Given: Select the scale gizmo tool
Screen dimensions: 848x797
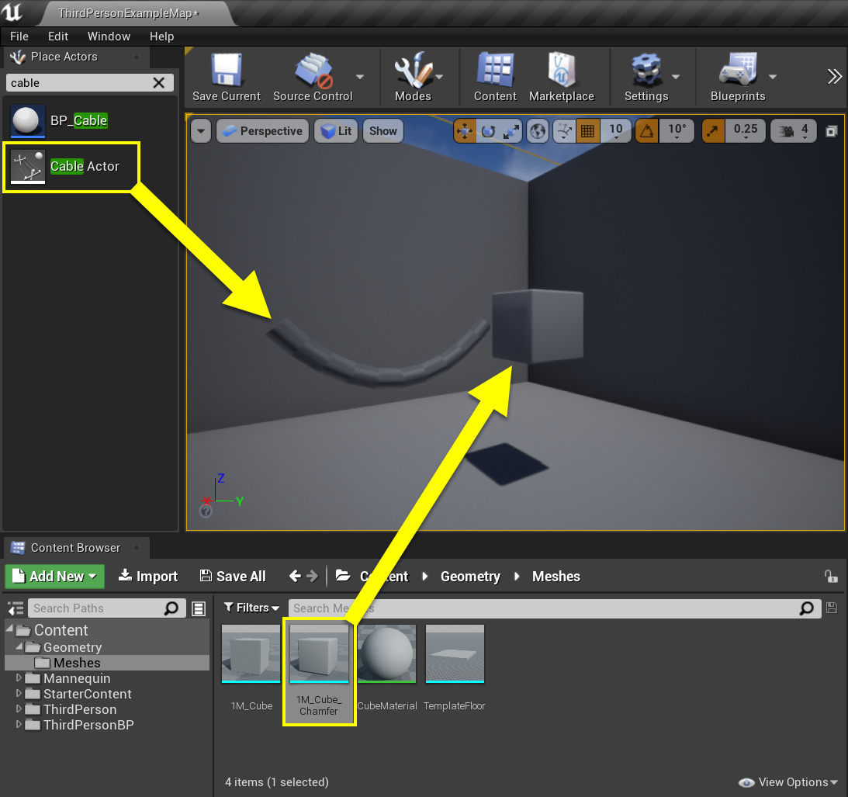Looking at the screenshot, I should click(x=511, y=131).
